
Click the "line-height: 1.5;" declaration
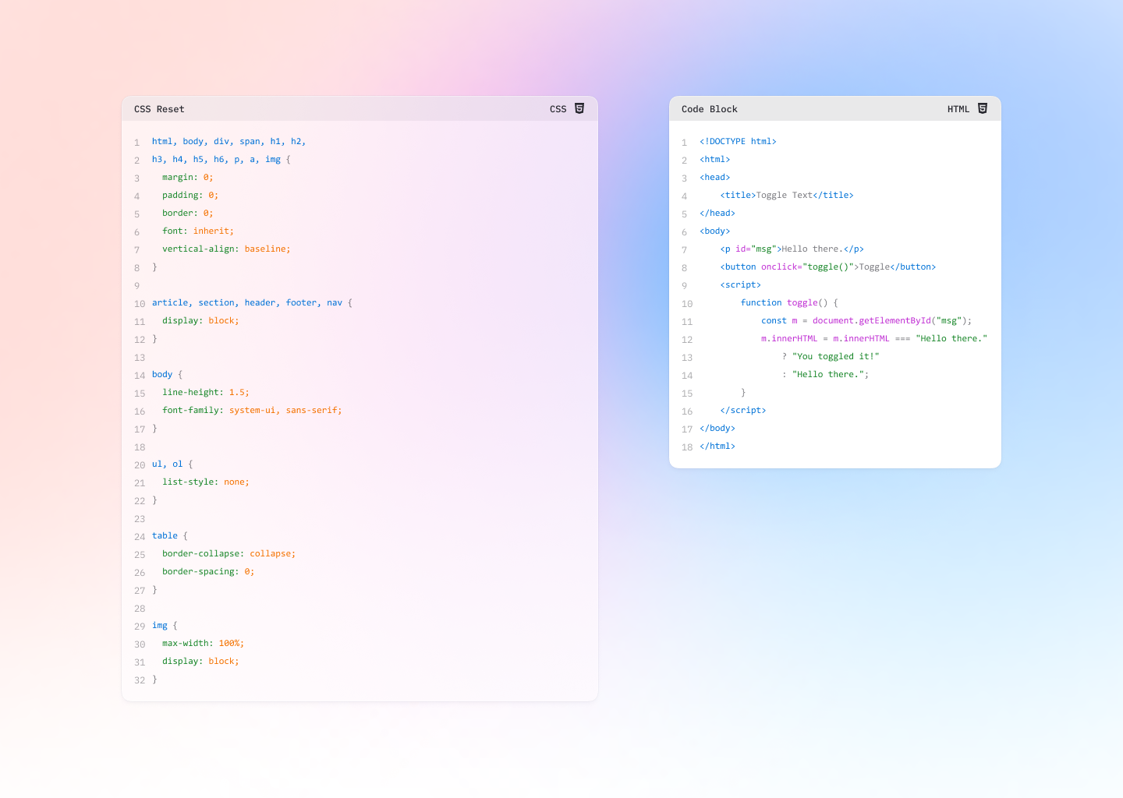206,393
